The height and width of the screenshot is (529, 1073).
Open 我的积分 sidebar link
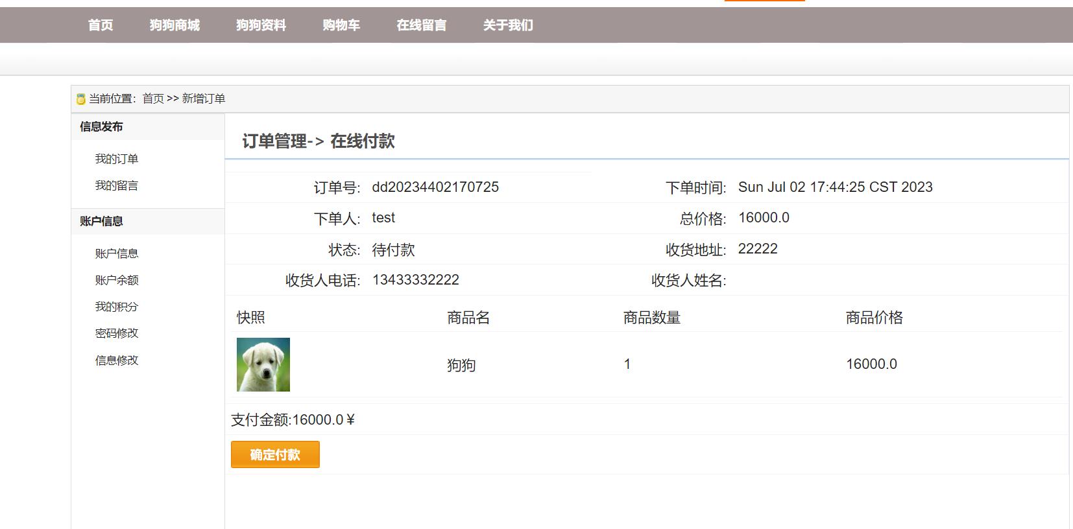[117, 307]
